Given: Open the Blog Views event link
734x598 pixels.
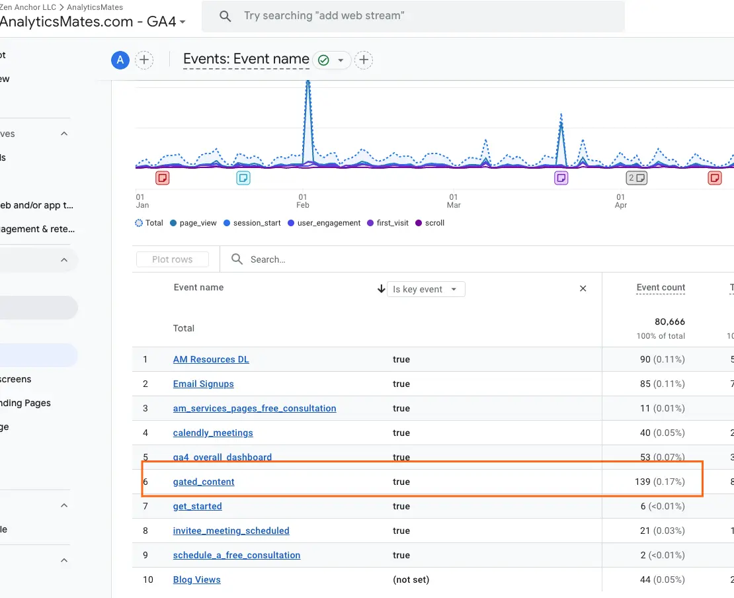Looking at the screenshot, I should (196, 579).
